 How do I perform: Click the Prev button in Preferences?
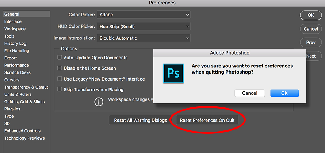[x=311, y=42]
